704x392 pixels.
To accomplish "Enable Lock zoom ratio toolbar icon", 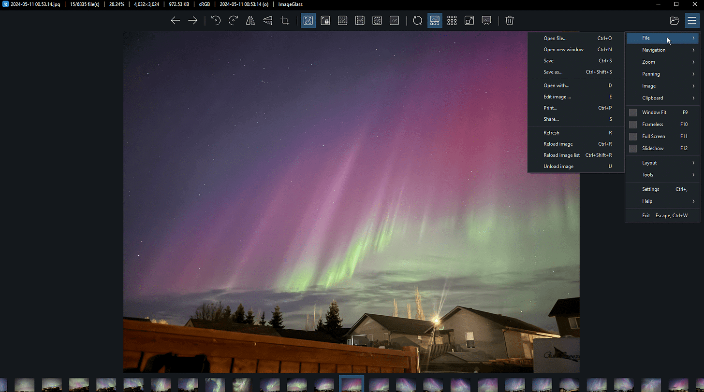I will point(325,20).
